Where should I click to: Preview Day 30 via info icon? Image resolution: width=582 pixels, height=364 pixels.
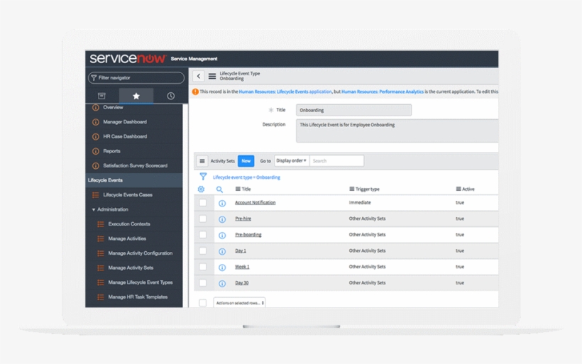tap(222, 284)
